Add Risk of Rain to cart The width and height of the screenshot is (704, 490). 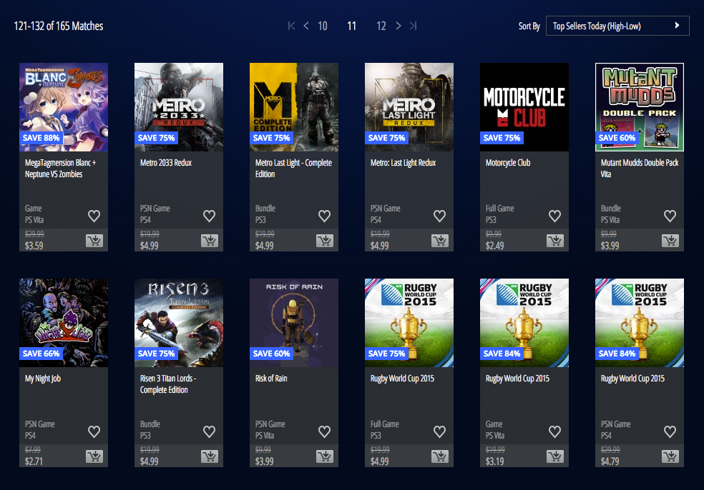(325, 456)
